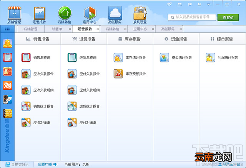Open 店铺体检 green house icon
This screenshot has width=246, height=168.
pos(65,15)
